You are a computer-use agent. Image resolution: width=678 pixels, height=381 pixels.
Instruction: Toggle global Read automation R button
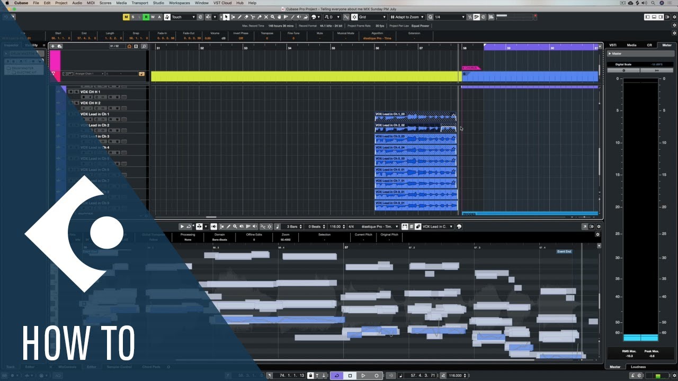point(146,17)
